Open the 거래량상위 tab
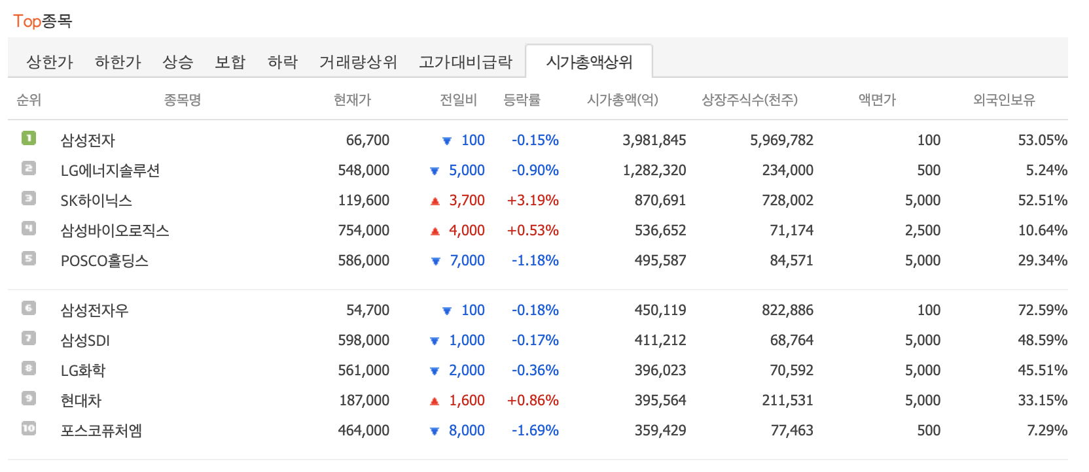The width and height of the screenshot is (1089, 472). pyautogui.click(x=358, y=62)
